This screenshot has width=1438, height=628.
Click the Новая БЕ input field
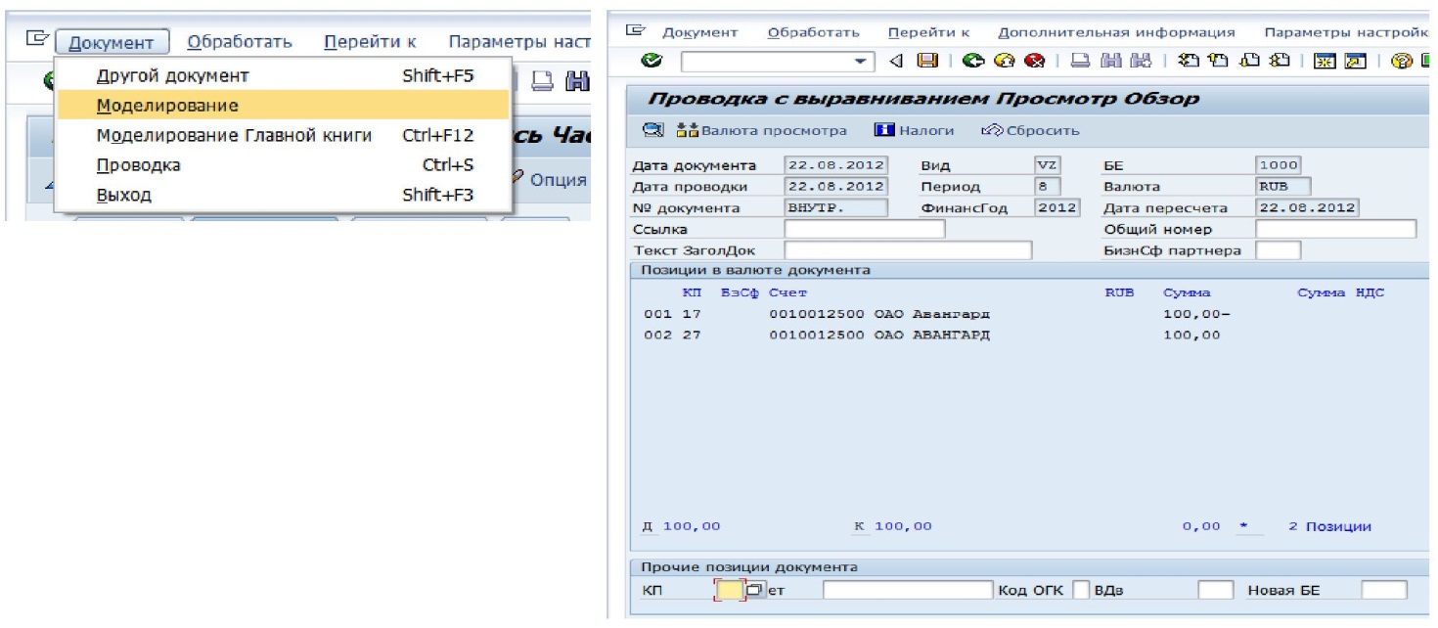coord(1383,590)
